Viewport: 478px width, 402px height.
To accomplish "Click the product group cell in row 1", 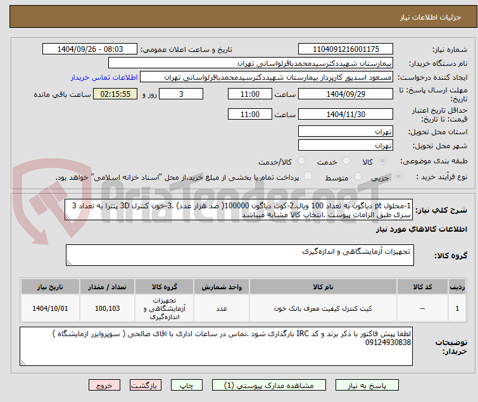I will [165, 308].
